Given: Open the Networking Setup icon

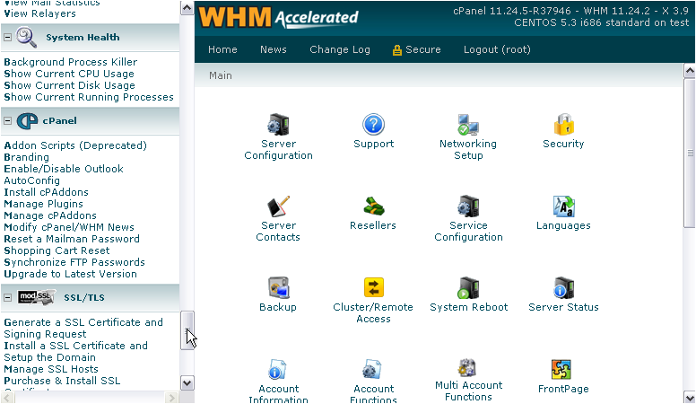Looking at the screenshot, I should click(x=467, y=125).
